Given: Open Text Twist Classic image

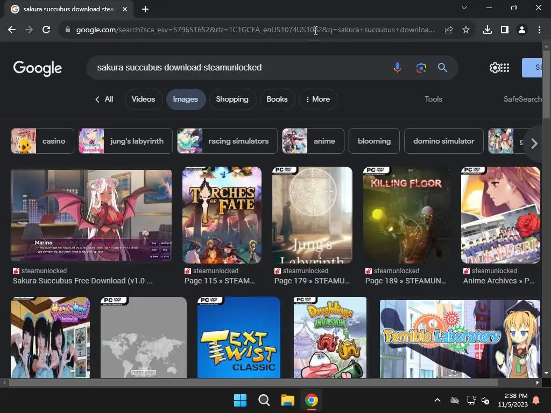Looking at the screenshot, I should pyautogui.click(x=238, y=338).
